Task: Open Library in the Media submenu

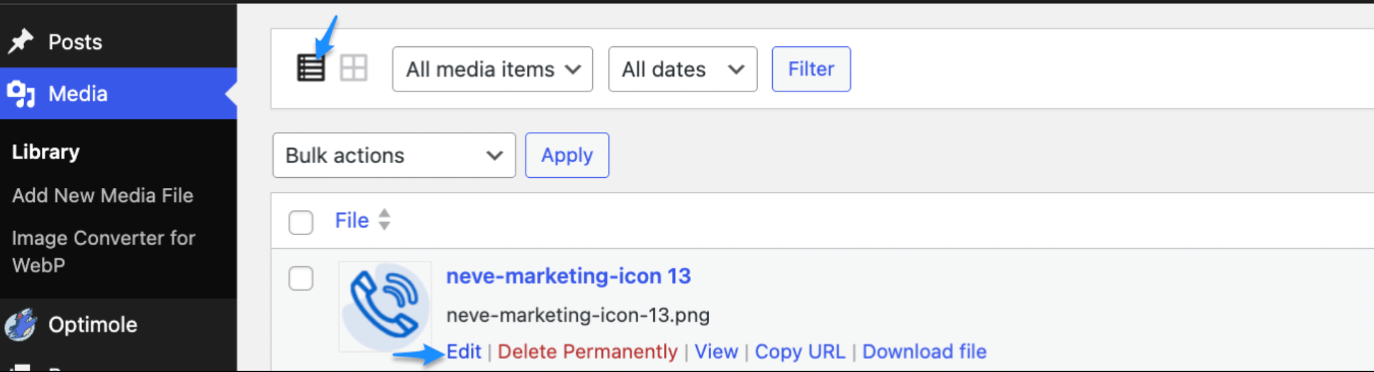Action: pos(46,152)
